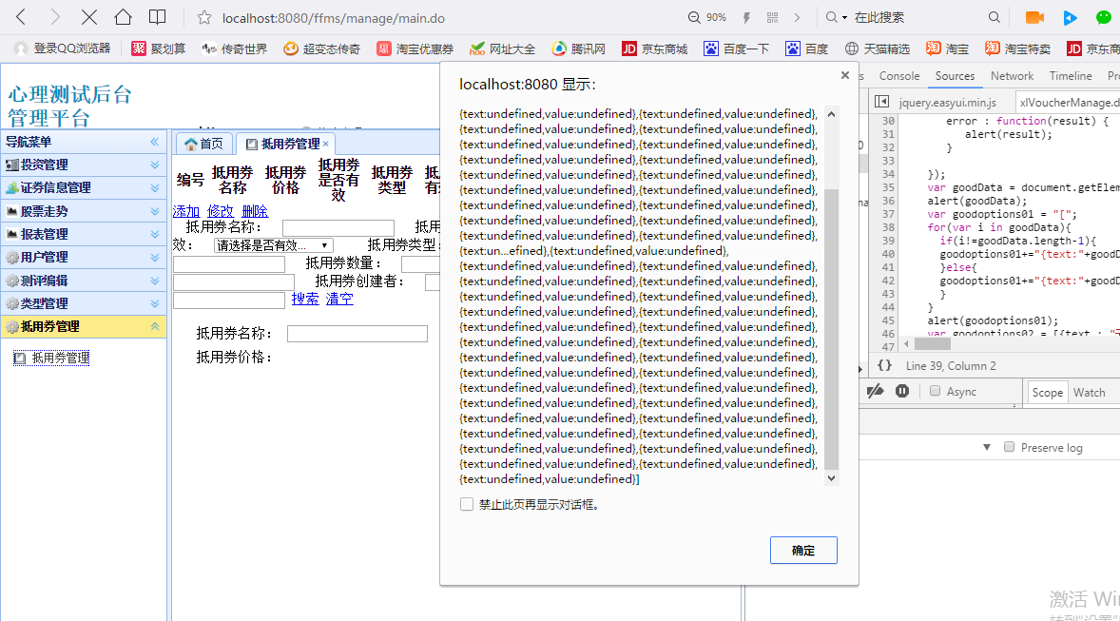Open the 腾讯网 bookmark
The height and width of the screenshot is (621, 1120).
[x=579, y=49]
